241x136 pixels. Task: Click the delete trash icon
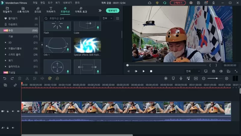[x=20, y=79]
